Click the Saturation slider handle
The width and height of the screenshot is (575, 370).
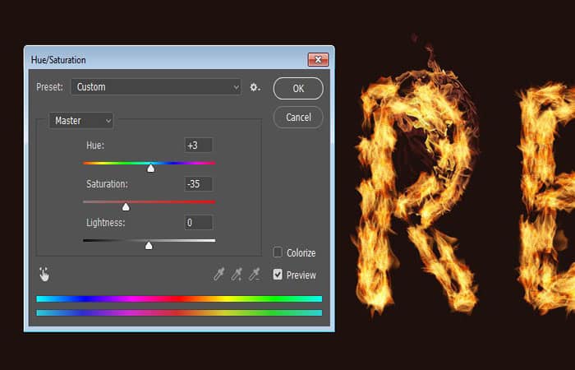tap(126, 207)
